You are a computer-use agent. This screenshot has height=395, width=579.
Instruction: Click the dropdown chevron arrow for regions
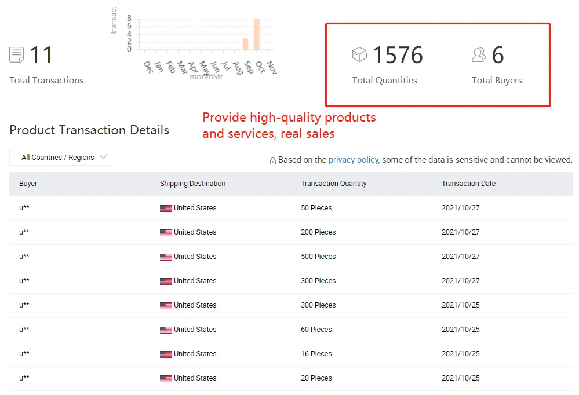104,157
